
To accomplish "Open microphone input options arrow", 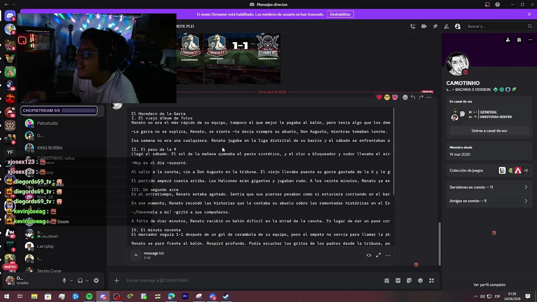I will 71,281.
